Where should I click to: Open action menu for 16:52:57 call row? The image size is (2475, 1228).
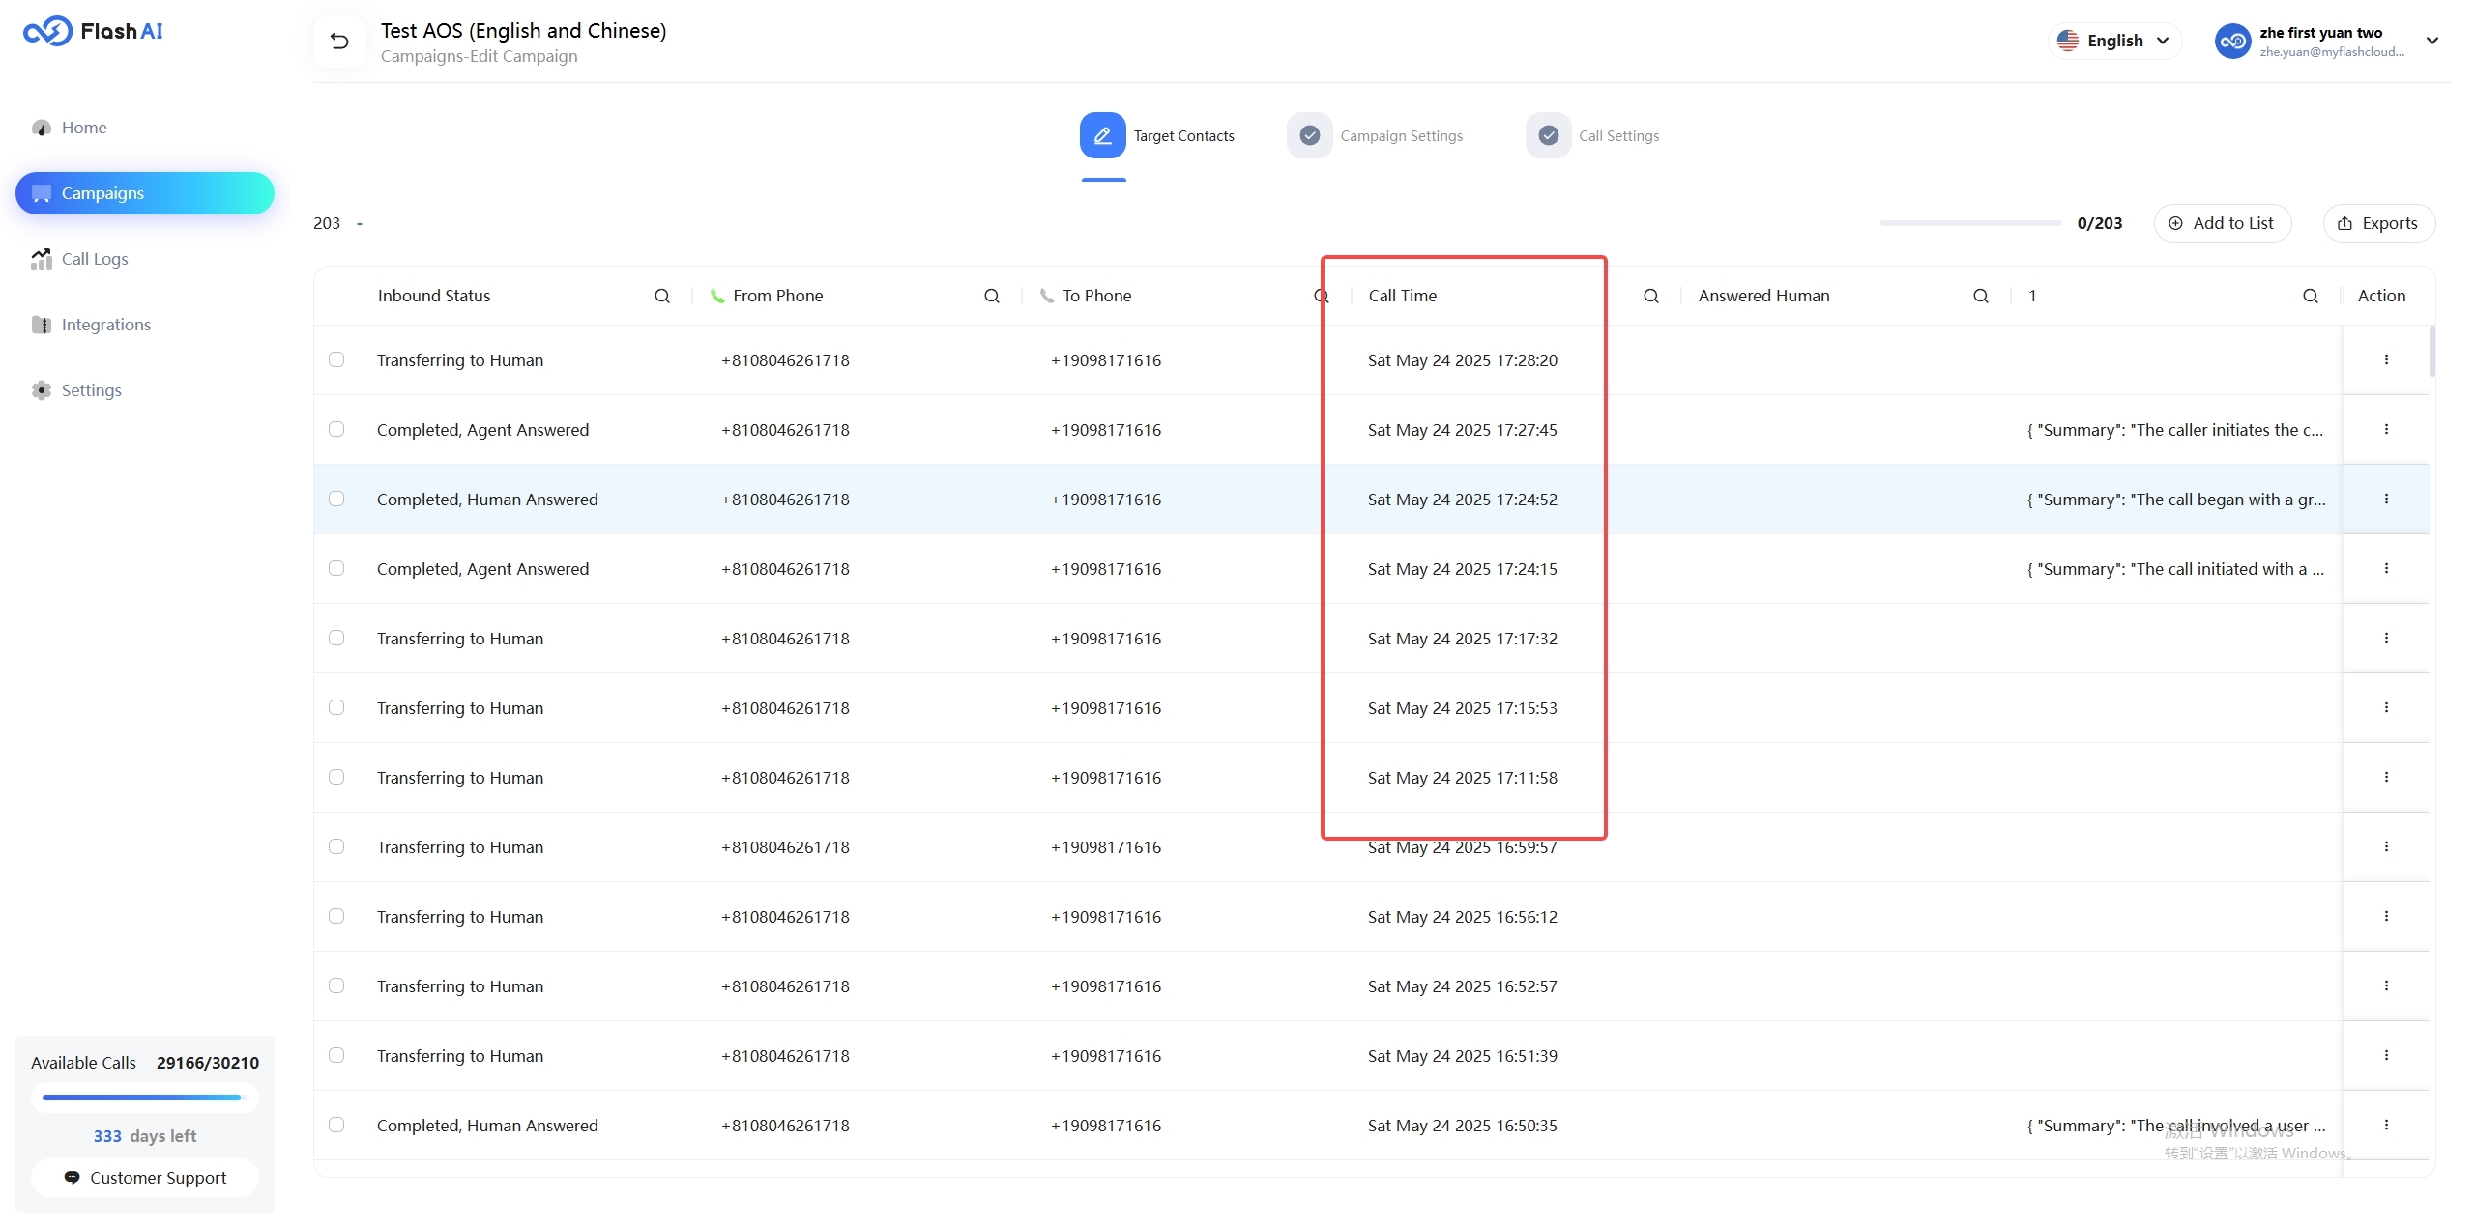pyautogui.click(x=2386, y=985)
